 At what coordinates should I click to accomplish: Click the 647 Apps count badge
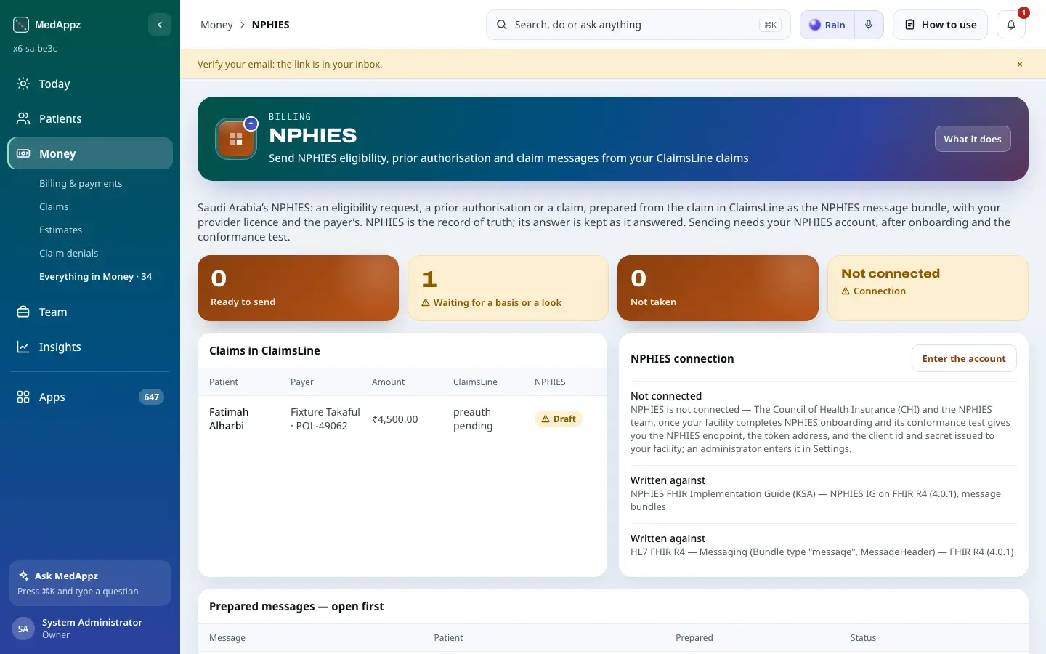(x=151, y=397)
